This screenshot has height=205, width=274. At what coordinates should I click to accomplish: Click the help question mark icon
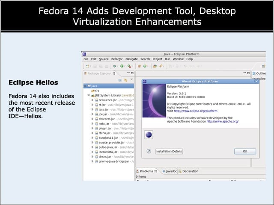149,151
